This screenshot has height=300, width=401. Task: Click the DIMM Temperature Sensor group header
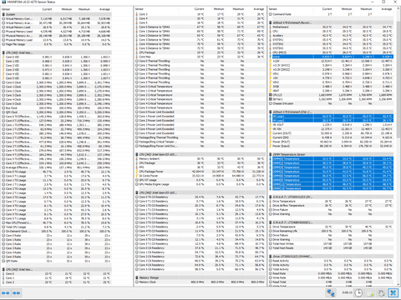(x=331, y=154)
